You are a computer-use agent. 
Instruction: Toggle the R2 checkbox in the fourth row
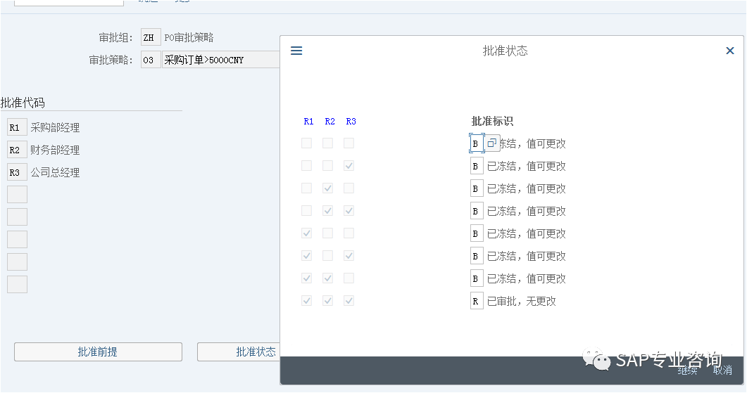(x=328, y=210)
